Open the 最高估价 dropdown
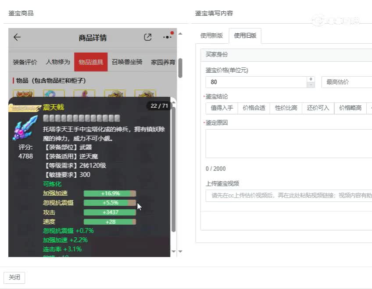The height and width of the screenshot is (289, 372). point(346,82)
